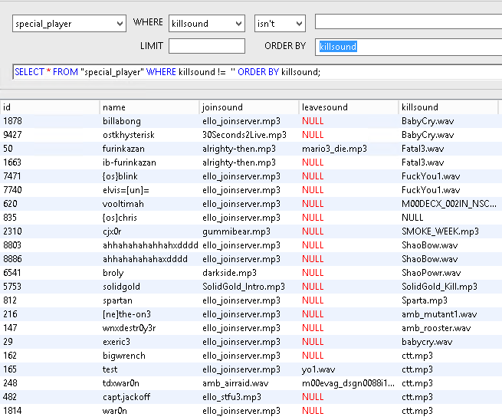Screen dimensions: 502x420
Task: Click the ORDER BY killsound field
Action: (x=409, y=47)
